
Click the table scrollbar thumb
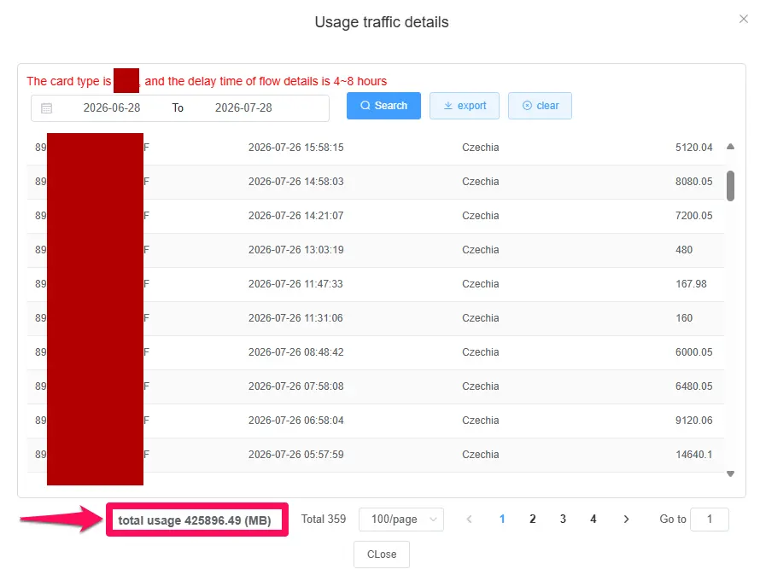point(730,185)
